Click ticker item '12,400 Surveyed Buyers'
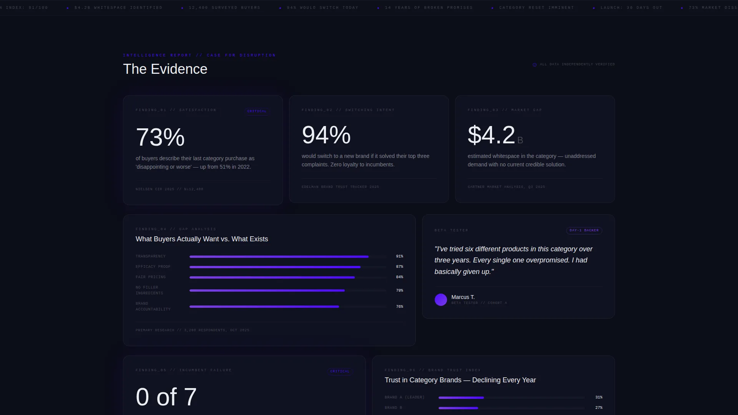 coord(224,8)
